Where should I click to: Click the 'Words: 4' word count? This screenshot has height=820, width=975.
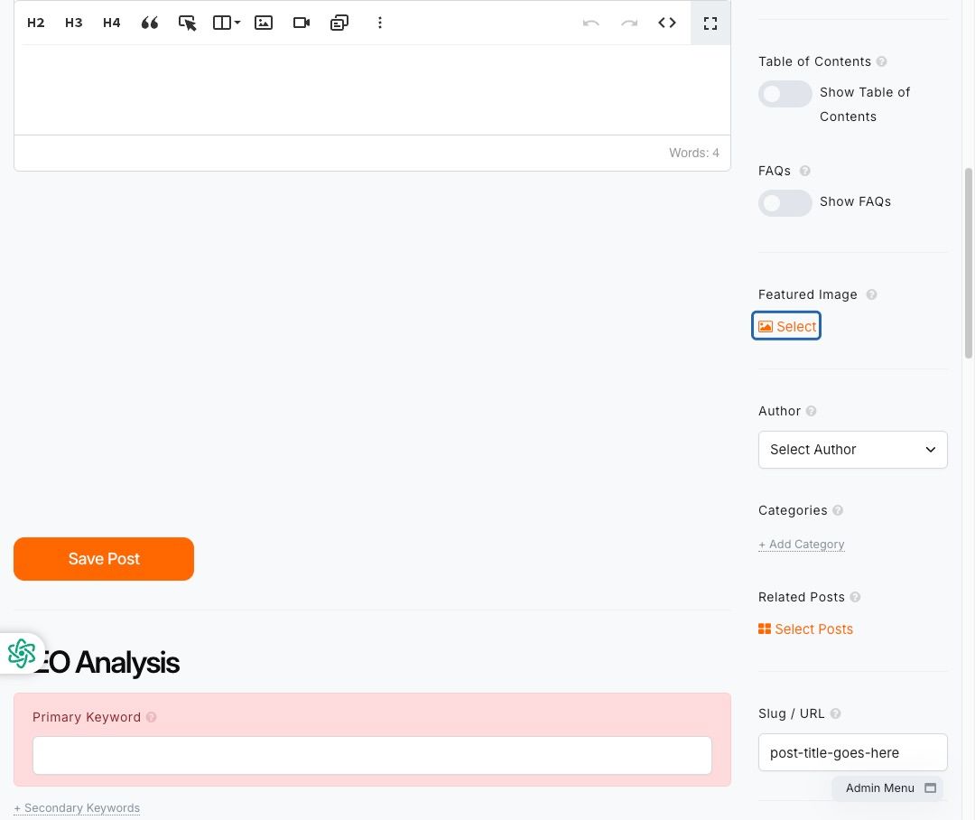(694, 153)
